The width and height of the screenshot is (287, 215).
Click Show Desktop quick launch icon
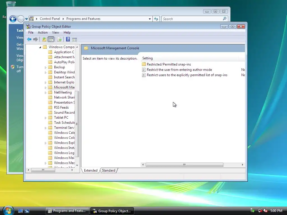(x=20, y=211)
